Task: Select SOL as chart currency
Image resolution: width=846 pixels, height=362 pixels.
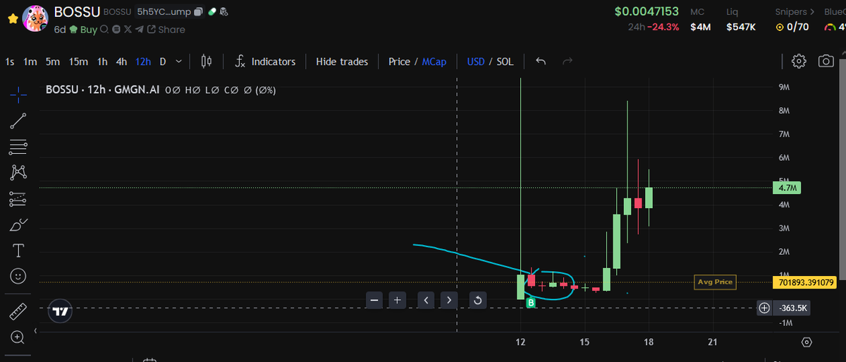Action: click(505, 61)
